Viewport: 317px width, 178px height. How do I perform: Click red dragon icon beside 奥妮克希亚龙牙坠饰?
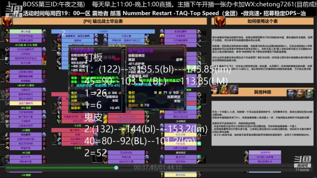tap(44, 59)
